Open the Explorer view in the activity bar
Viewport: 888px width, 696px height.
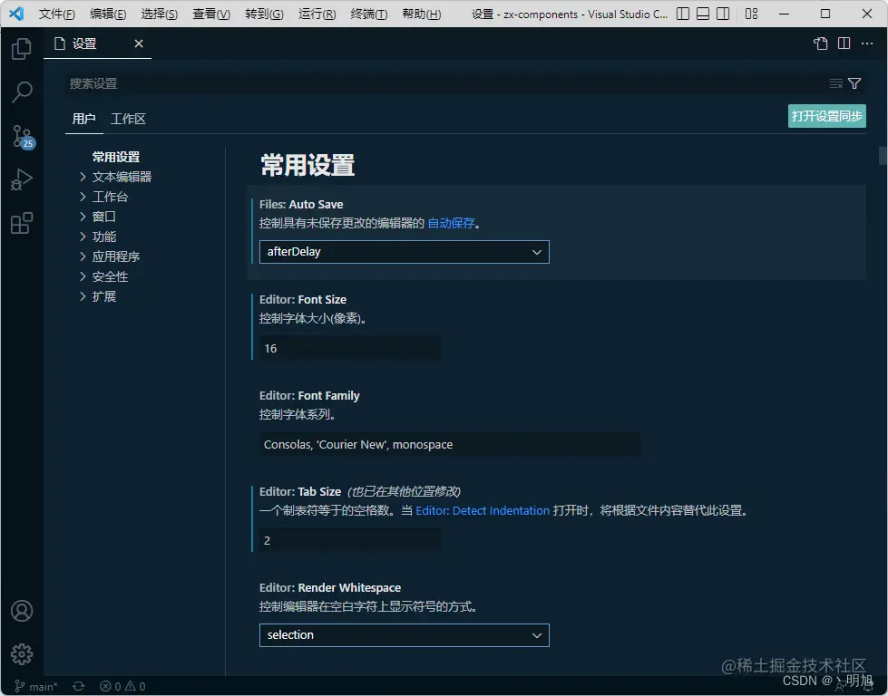click(x=21, y=49)
